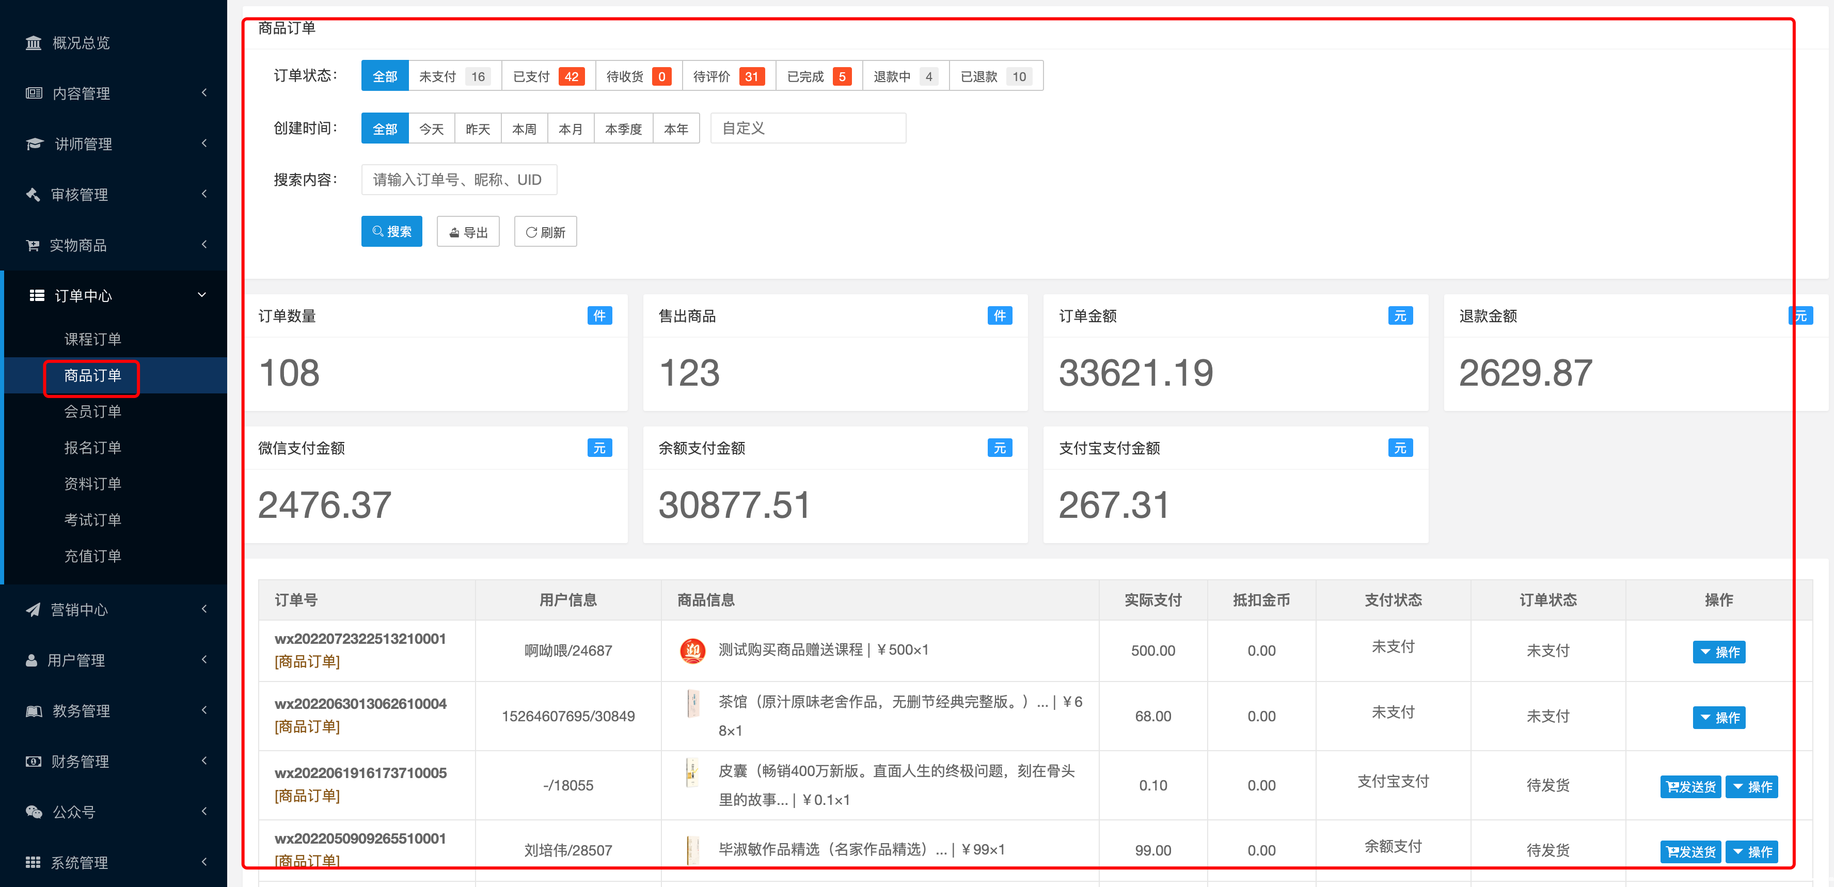Open the 课程订单 submenu item
The image size is (1834, 887).
[92, 340]
